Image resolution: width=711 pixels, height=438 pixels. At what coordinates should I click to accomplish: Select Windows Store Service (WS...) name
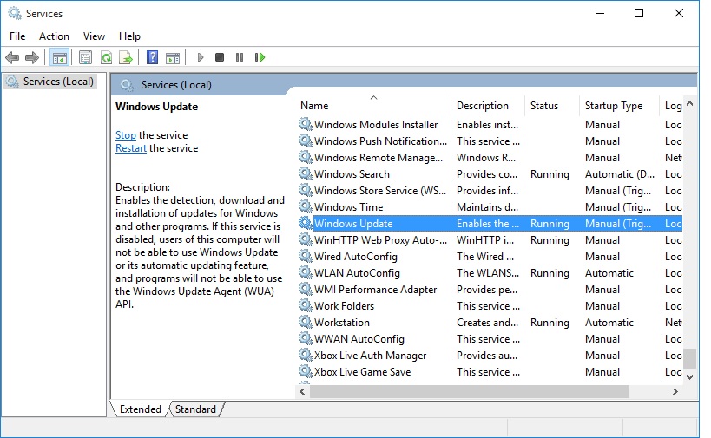(x=380, y=190)
